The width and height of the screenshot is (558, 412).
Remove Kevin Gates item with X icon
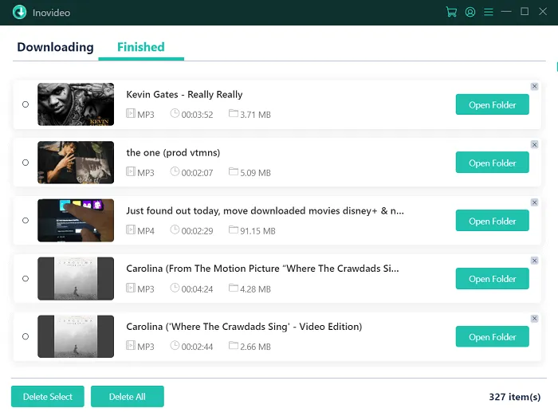tap(534, 86)
